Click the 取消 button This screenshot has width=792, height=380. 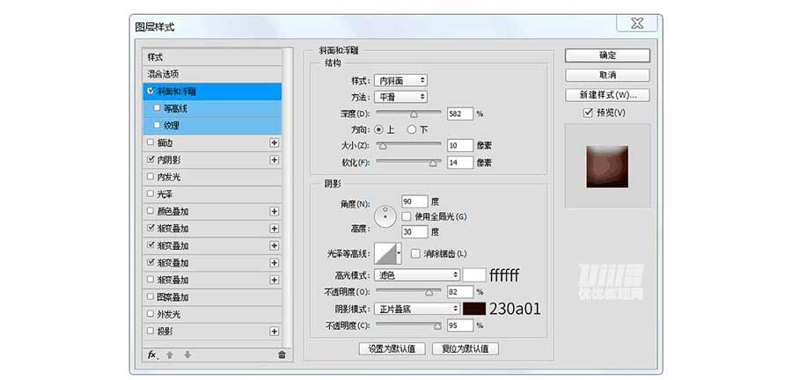(x=607, y=75)
